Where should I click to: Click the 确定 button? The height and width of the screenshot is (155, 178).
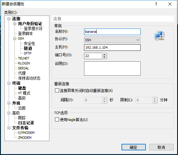point(133,147)
